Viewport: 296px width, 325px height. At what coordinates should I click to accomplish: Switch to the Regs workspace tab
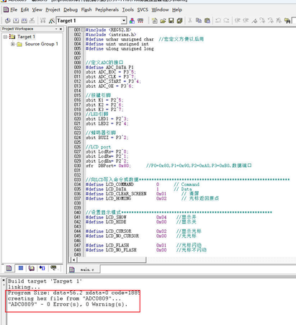coord(21,268)
